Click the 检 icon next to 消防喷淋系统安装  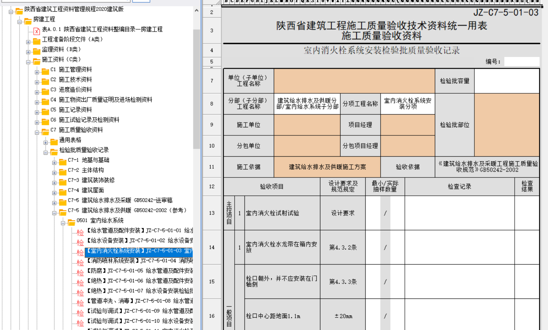pos(80,262)
